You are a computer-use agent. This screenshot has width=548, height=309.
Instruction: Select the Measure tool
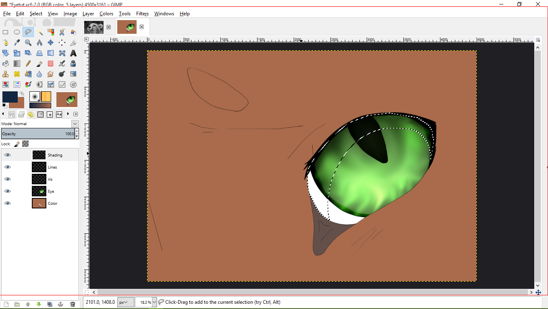pos(39,42)
